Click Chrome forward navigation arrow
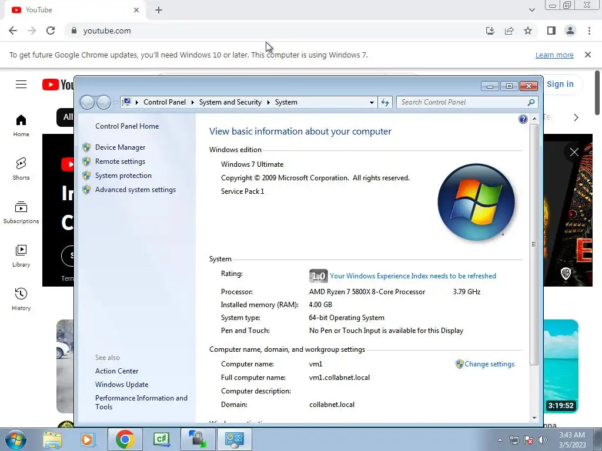 (x=32, y=31)
